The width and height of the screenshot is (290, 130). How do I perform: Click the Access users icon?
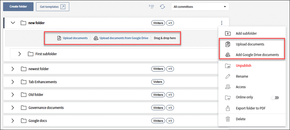click(x=228, y=87)
